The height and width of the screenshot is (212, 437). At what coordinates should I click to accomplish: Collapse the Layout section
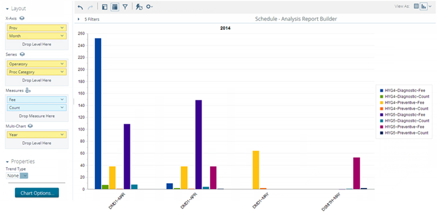click(7, 9)
